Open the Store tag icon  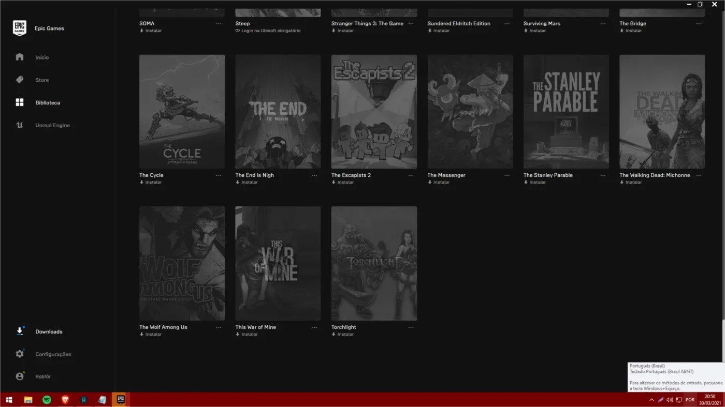pyautogui.click(x=20, y=80)
